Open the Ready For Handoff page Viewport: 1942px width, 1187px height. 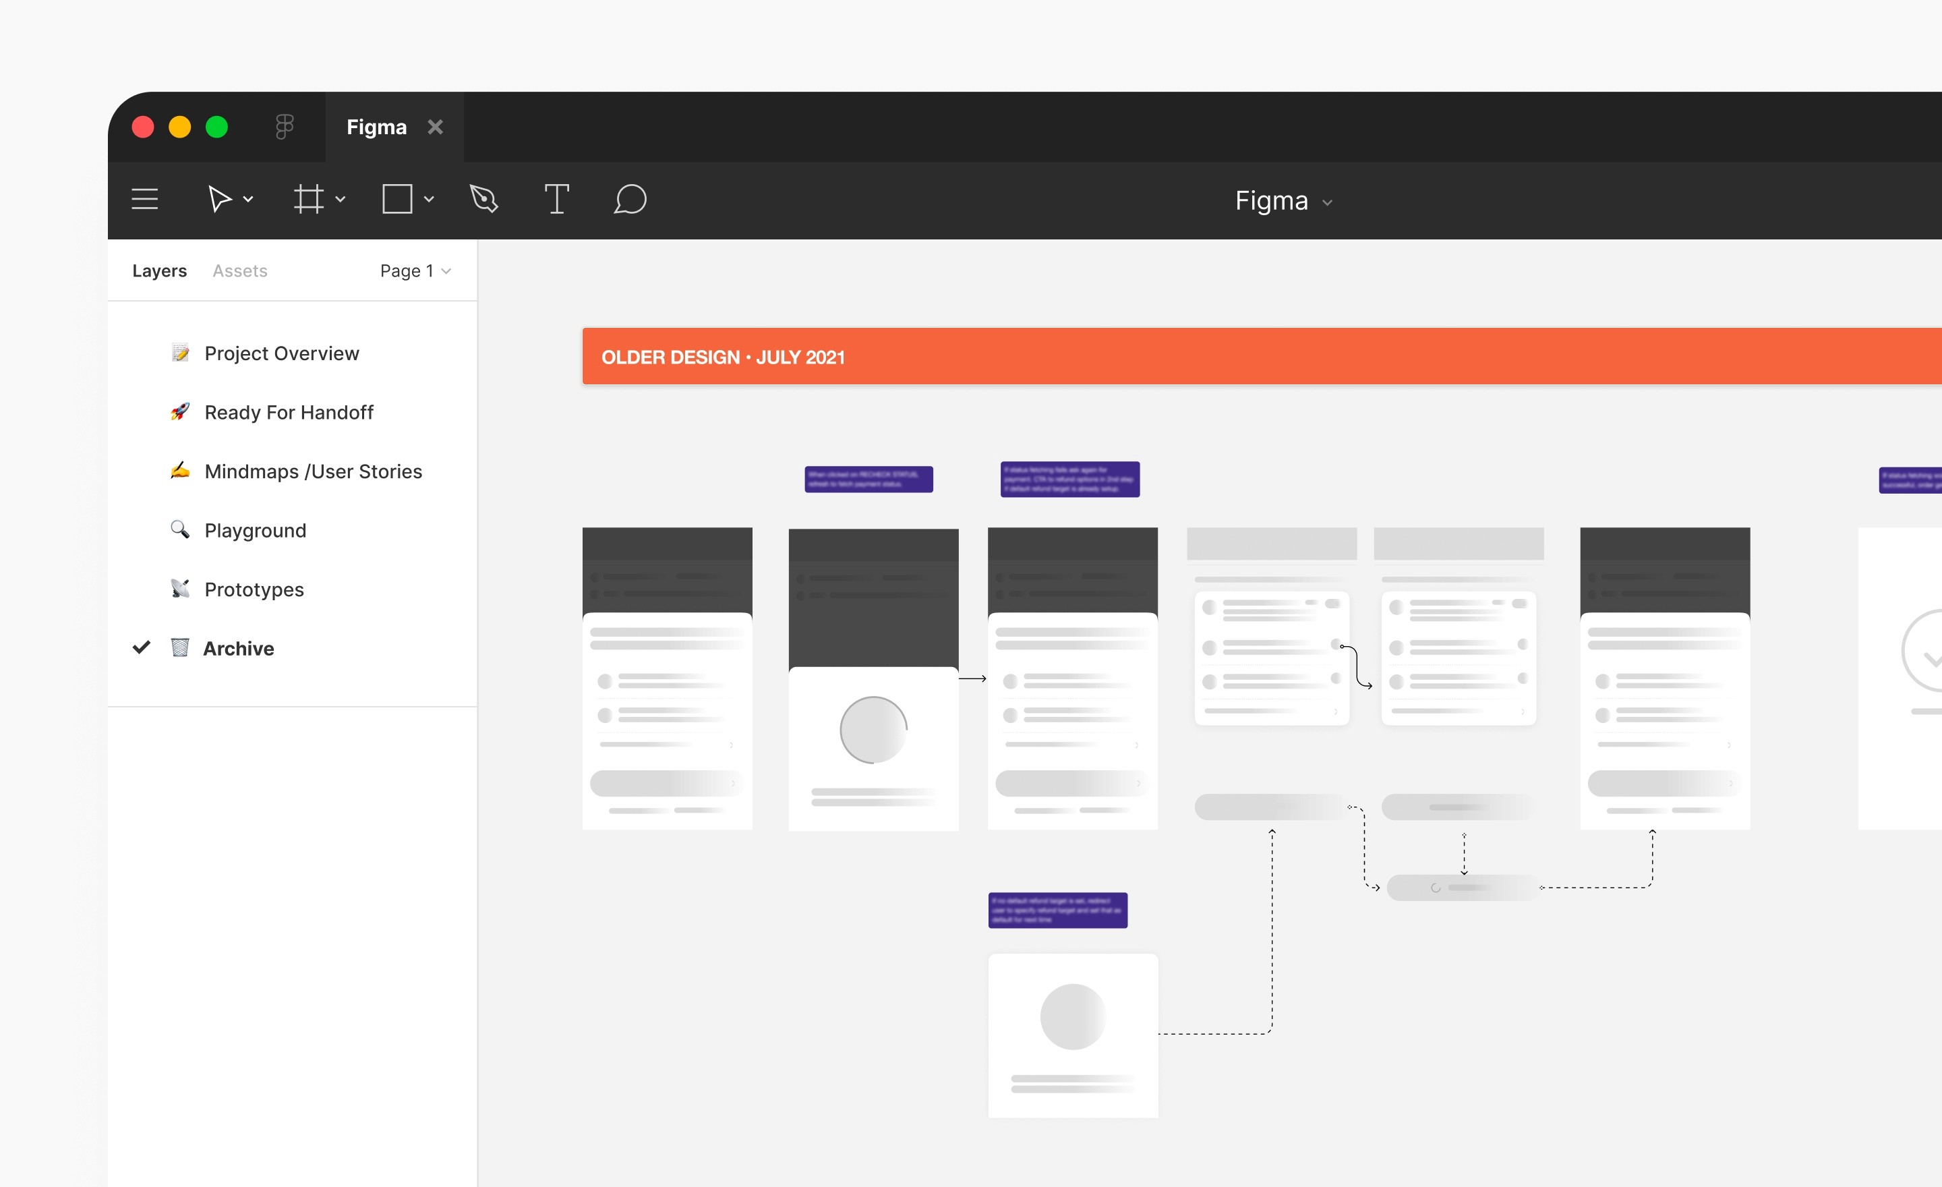[x=289, y=412]
